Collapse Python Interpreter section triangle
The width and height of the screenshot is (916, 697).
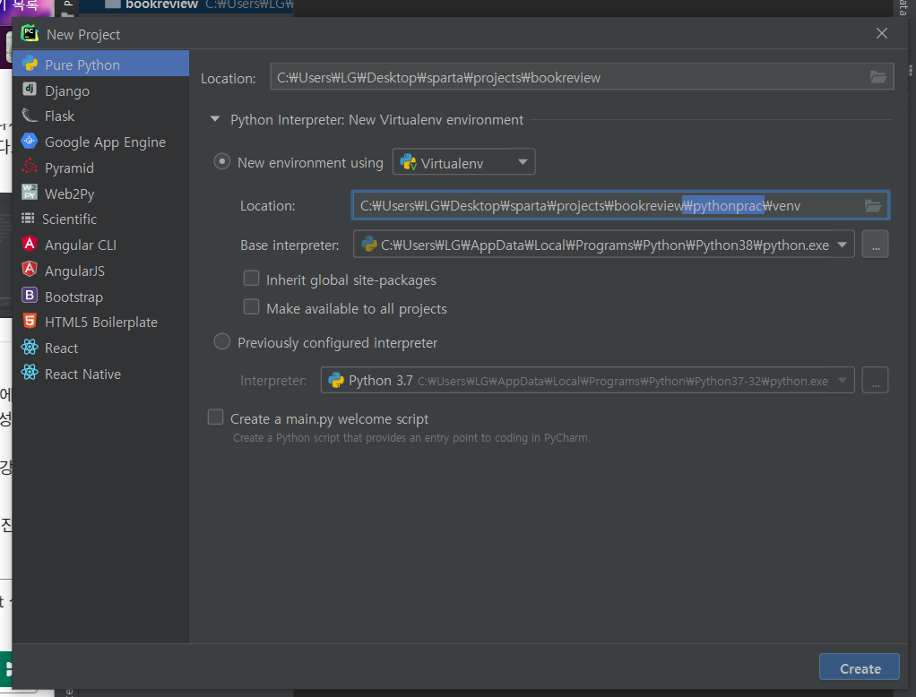pos(215,119)
